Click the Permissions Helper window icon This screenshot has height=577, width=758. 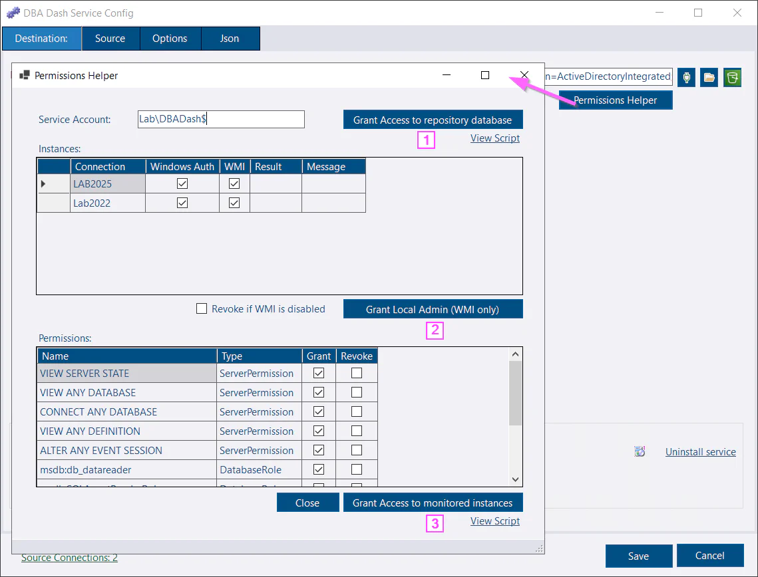[25, 75]
